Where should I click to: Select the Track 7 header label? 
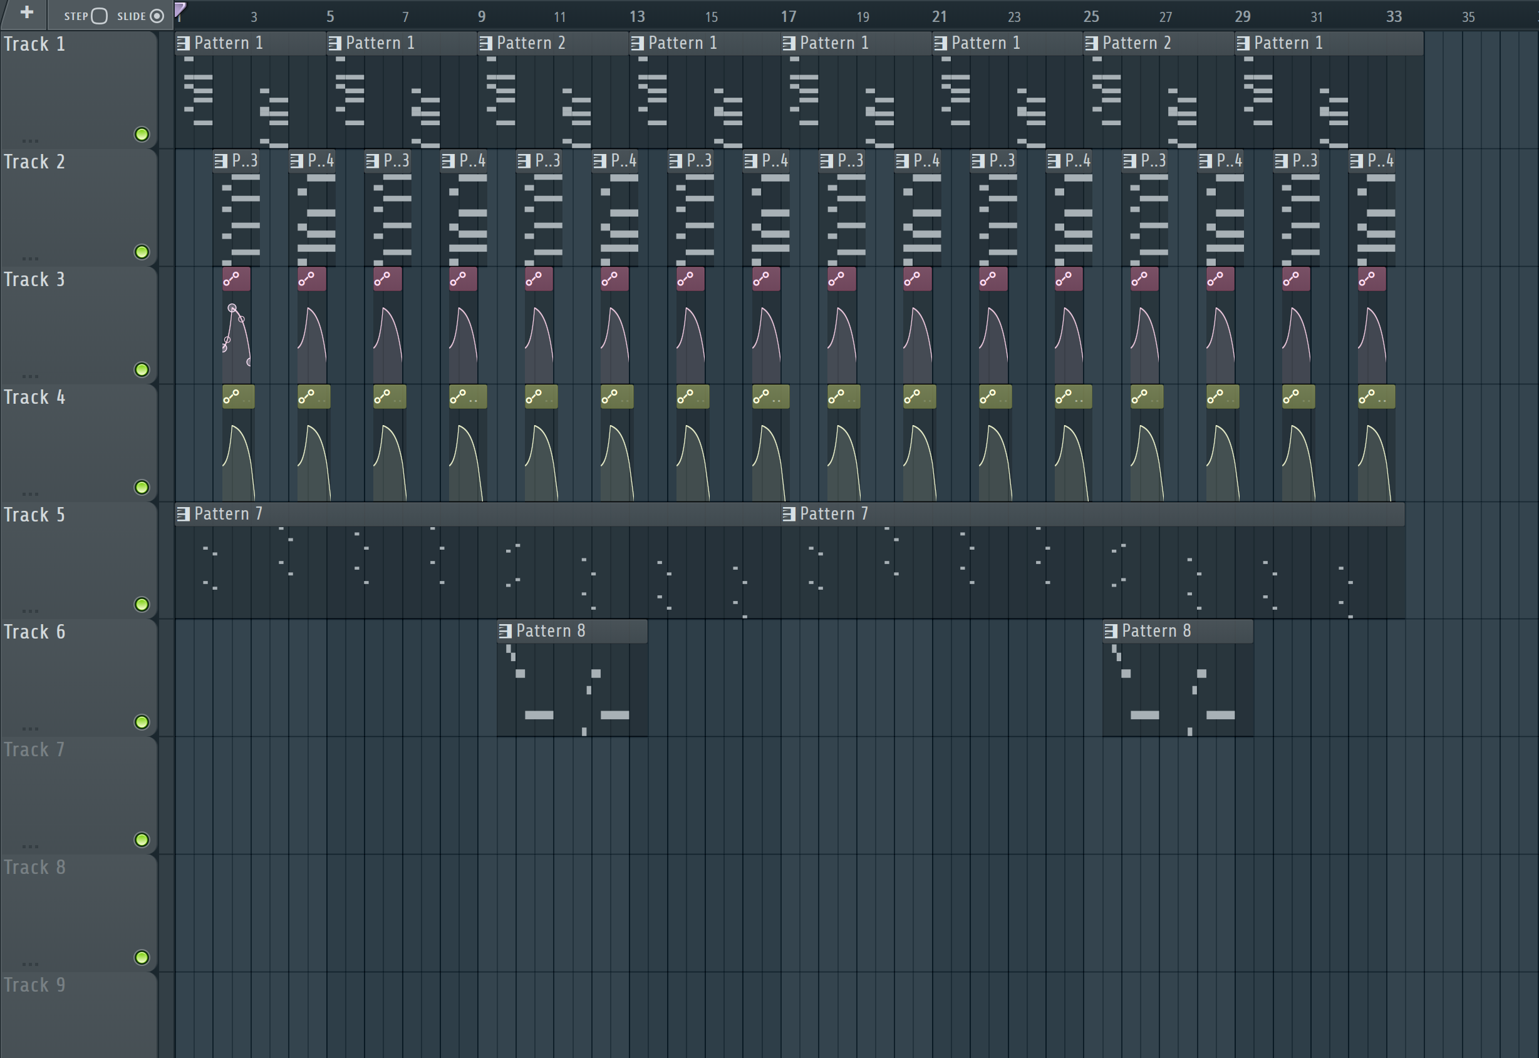[x=34, y=750]
